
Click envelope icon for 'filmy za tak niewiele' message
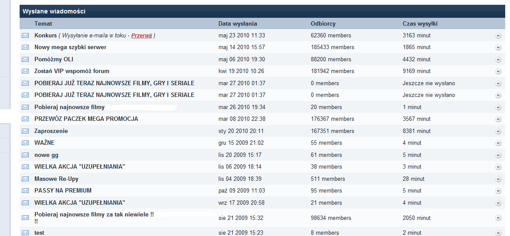(25, 218)
